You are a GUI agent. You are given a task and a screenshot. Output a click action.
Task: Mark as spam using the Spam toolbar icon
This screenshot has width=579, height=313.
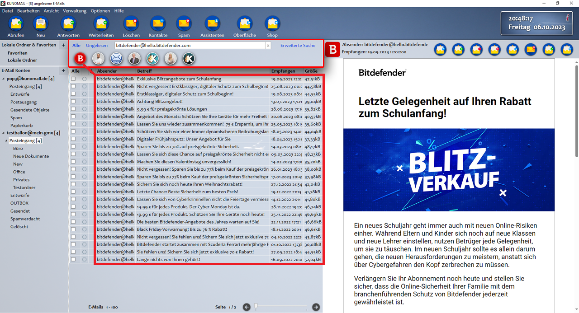tap(184, 23)
